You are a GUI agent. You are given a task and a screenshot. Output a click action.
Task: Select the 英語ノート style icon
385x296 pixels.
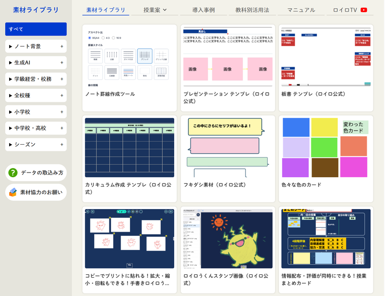click(x=128, y=72)
